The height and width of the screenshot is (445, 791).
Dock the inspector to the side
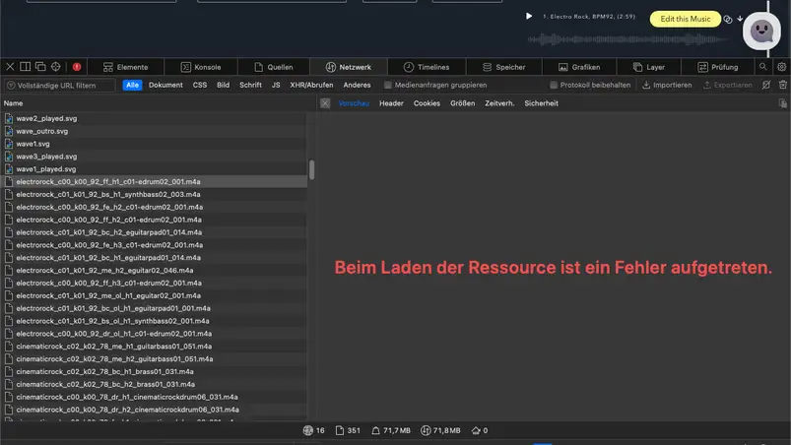pos(25,67)
